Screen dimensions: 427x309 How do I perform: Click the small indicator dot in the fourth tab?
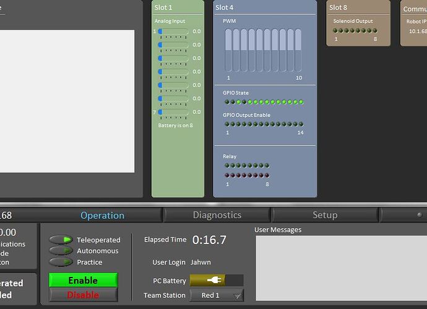tap(420, 215)
